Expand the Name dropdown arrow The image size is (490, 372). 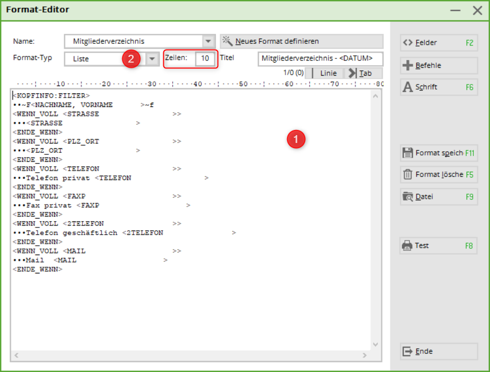[208, 41]
